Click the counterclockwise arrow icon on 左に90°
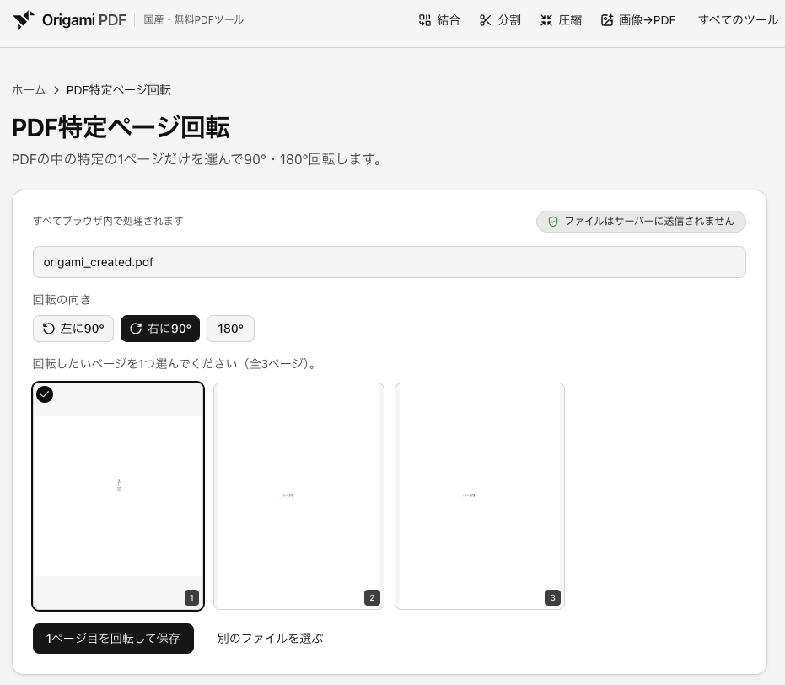 coord(49,329)
